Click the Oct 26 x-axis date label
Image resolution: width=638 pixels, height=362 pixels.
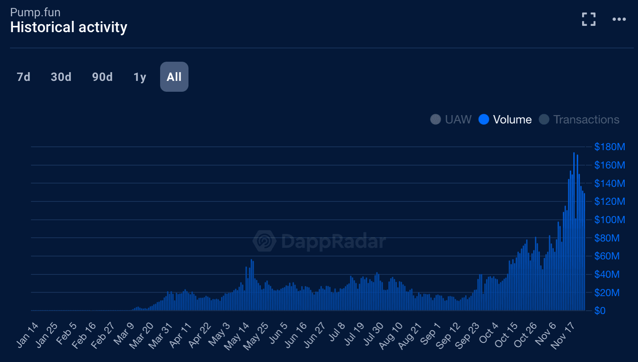point(525,335)
